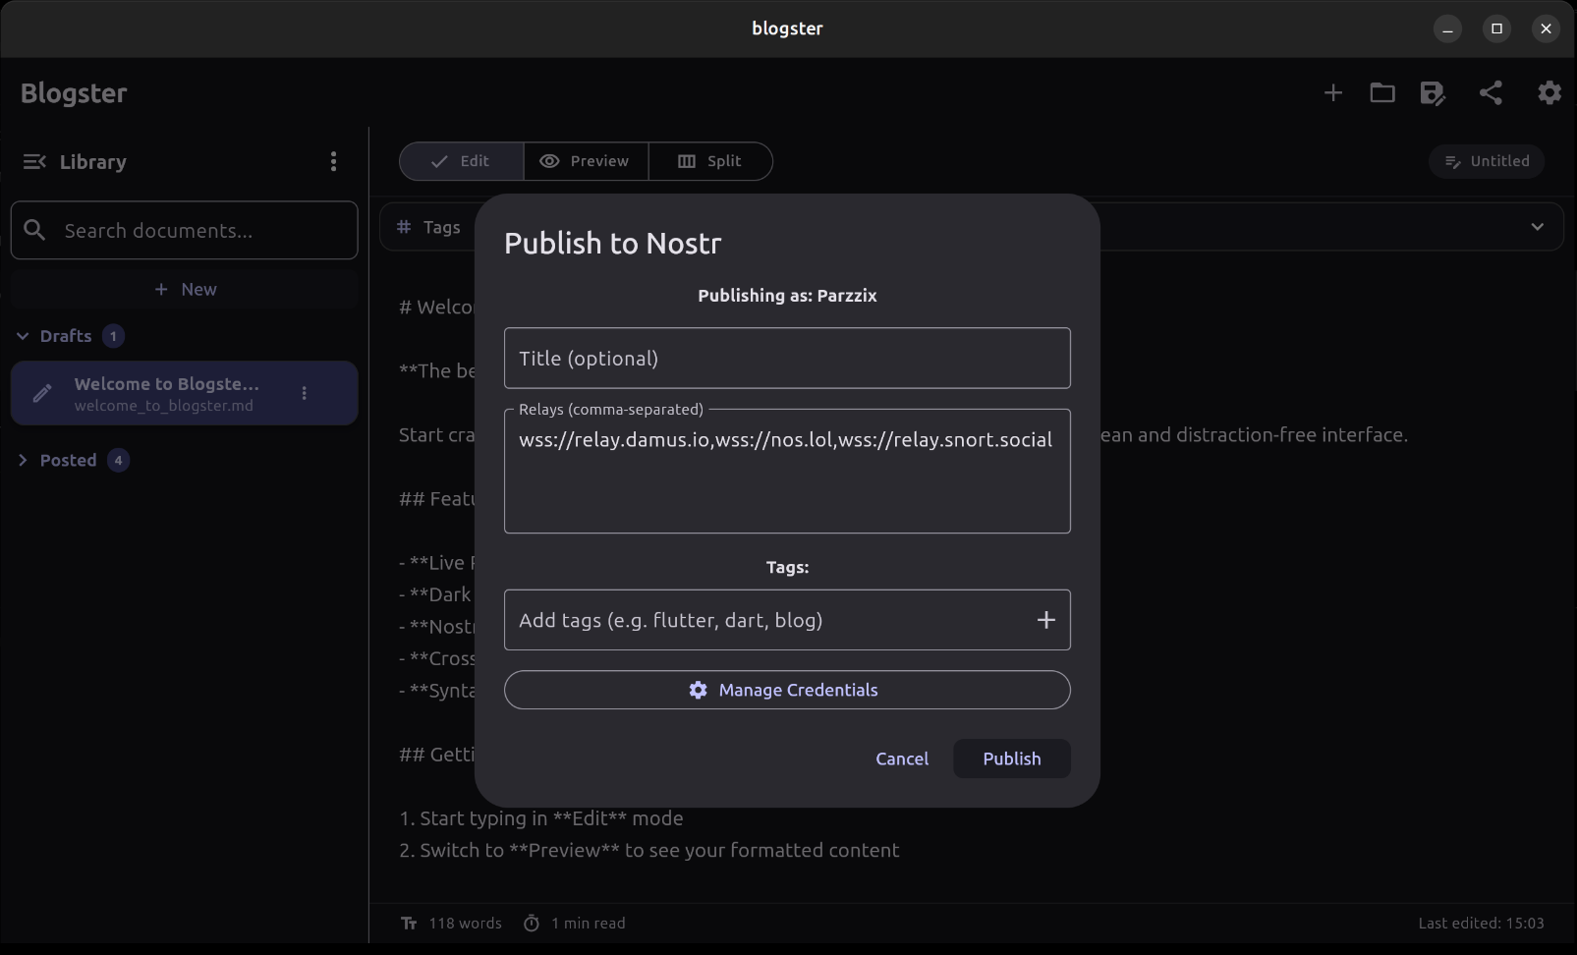Click 'Last edited: 15:03' status text

coord(1481,924)
